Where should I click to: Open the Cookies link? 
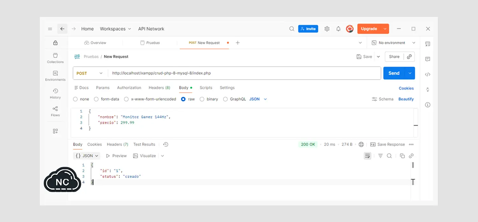pyautogui.click(x=406, y=88)
